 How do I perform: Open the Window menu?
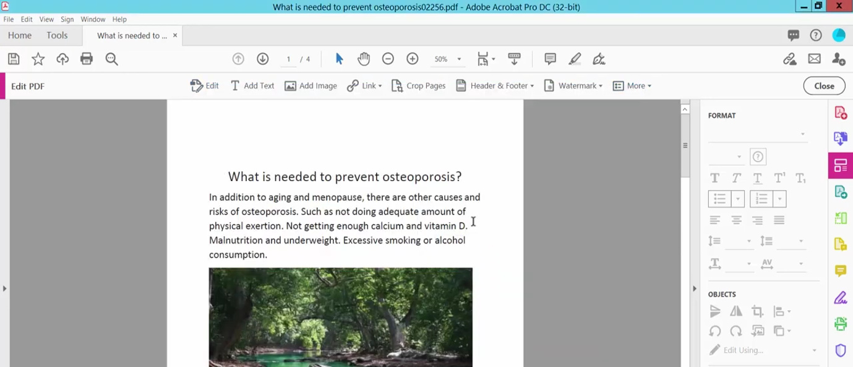[x=93, y=19]
